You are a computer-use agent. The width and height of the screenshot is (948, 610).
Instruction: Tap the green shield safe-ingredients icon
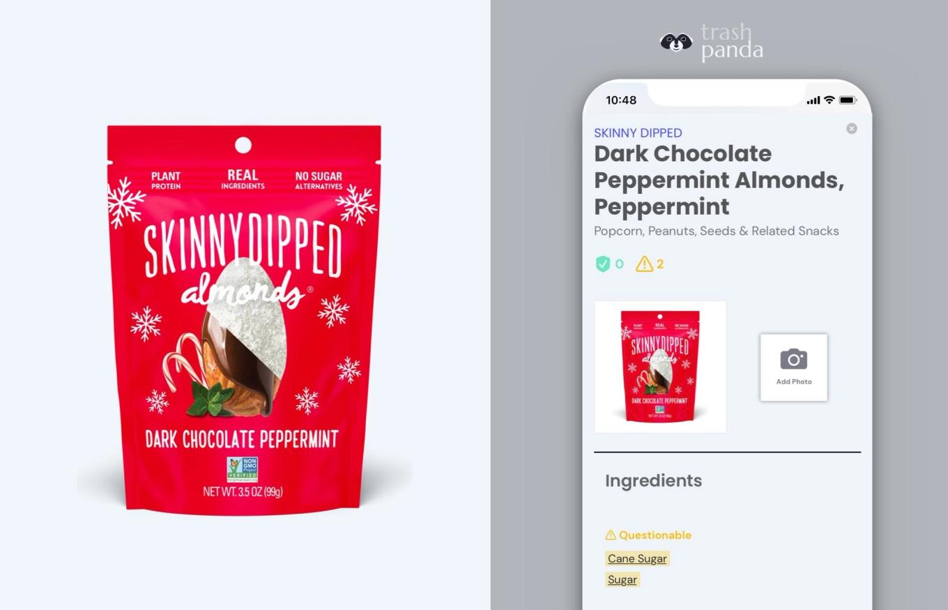pyautogui.click(x=602, y=264)
